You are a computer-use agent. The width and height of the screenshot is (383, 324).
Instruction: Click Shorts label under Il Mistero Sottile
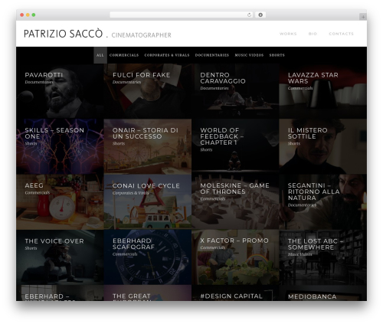point(294,144)
